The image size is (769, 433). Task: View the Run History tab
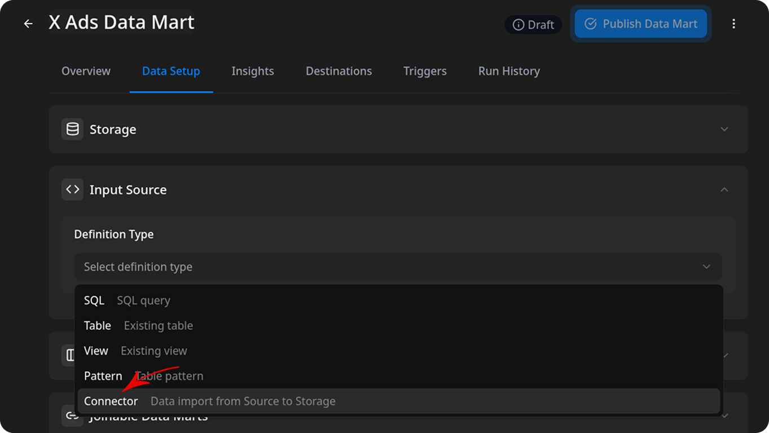pos(509,71)
